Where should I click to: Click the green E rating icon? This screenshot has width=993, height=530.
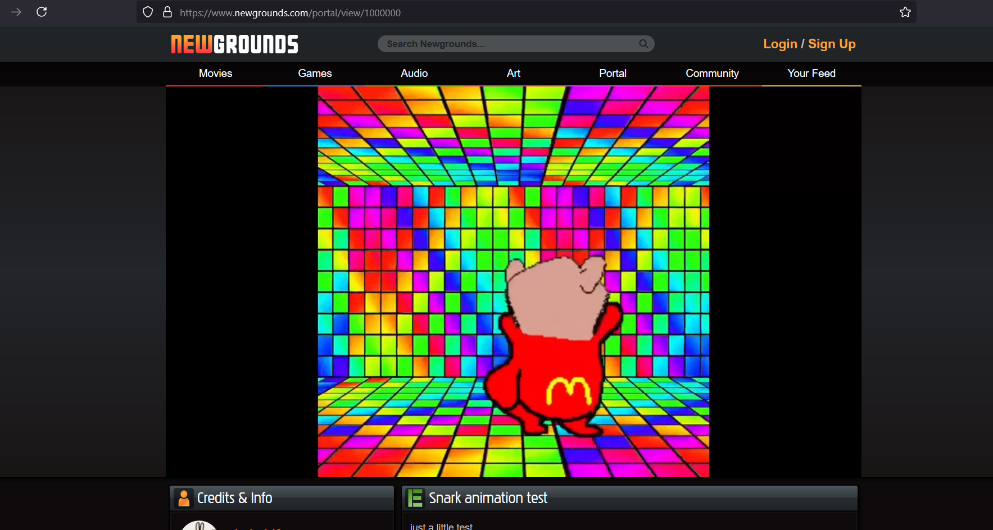pyautogui.click(x=415, y=498)
